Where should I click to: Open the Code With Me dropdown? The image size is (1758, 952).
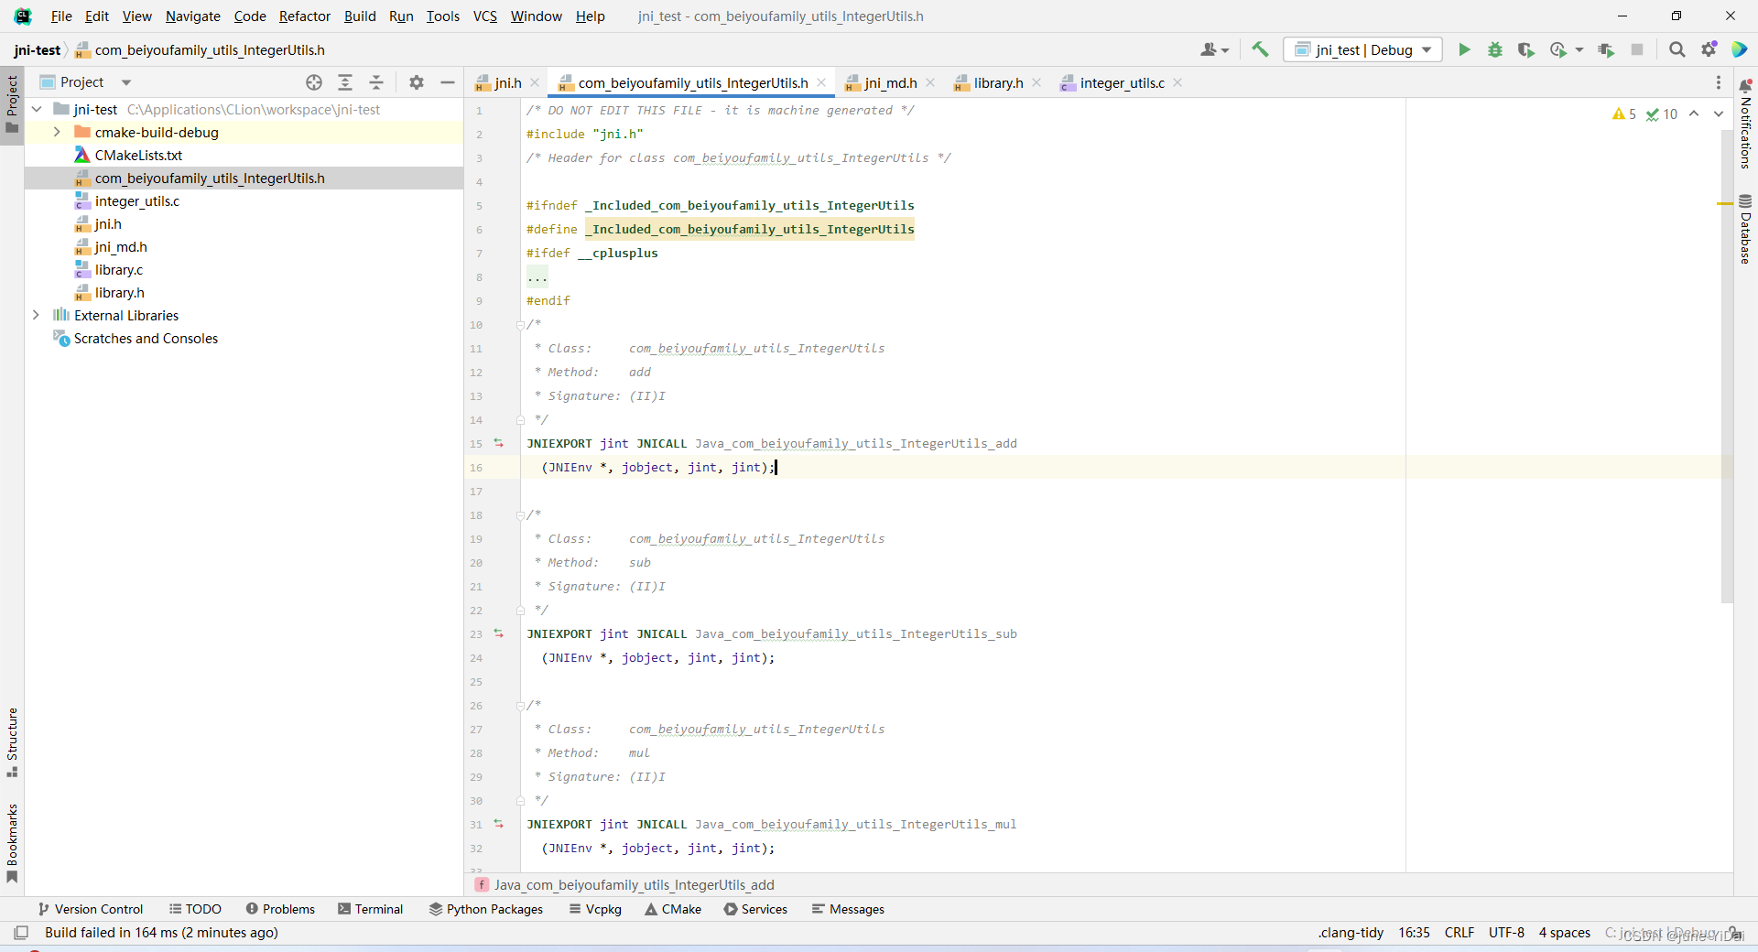(x=1215, y=49)
